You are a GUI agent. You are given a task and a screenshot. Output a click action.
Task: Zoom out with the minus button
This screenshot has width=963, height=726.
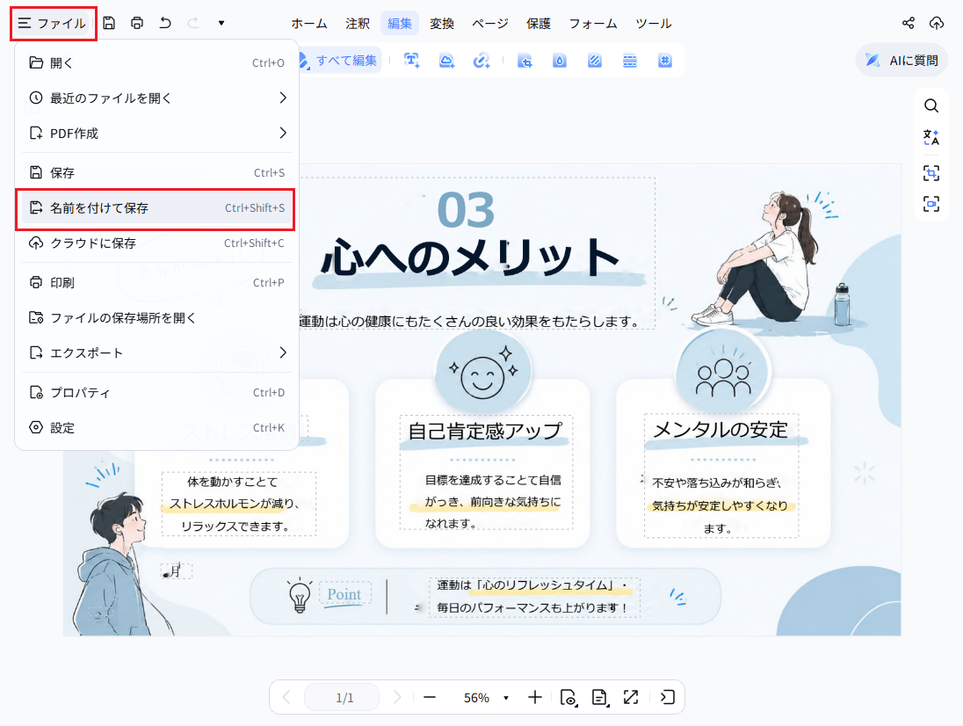[x=430, y=697]
